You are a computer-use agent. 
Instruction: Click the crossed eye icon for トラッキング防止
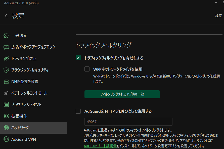point(6,59)
